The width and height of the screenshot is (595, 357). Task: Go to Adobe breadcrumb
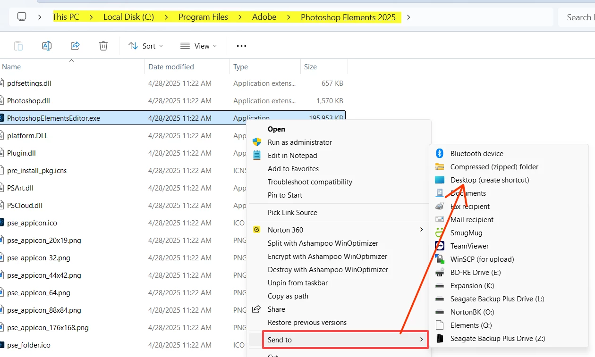[x=264, y=17]
